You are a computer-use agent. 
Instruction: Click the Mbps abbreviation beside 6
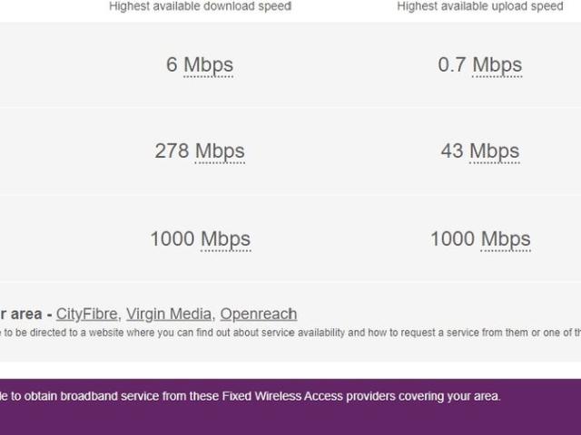coord(209,65)
